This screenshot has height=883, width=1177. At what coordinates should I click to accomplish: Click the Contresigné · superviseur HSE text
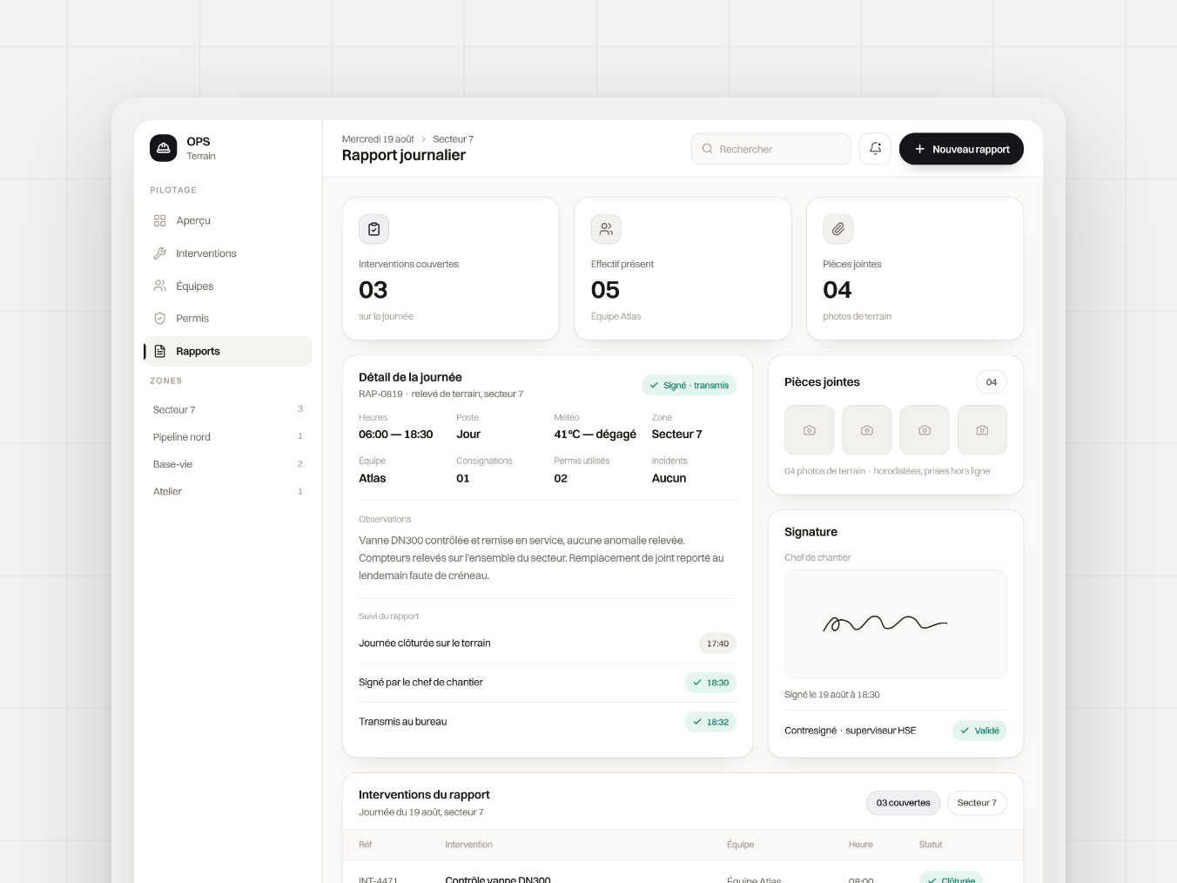point(851,731)
